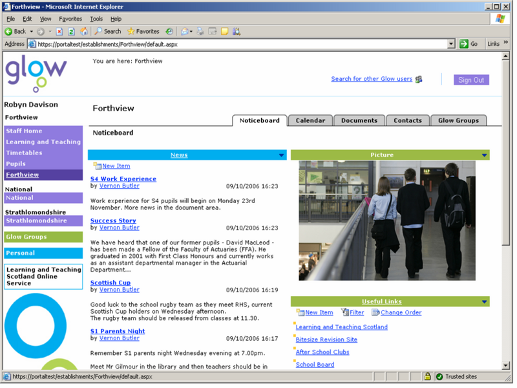The image size is (517, 388).
Task: Click the Back arrow toolbar button
Action: click(16, 32)
